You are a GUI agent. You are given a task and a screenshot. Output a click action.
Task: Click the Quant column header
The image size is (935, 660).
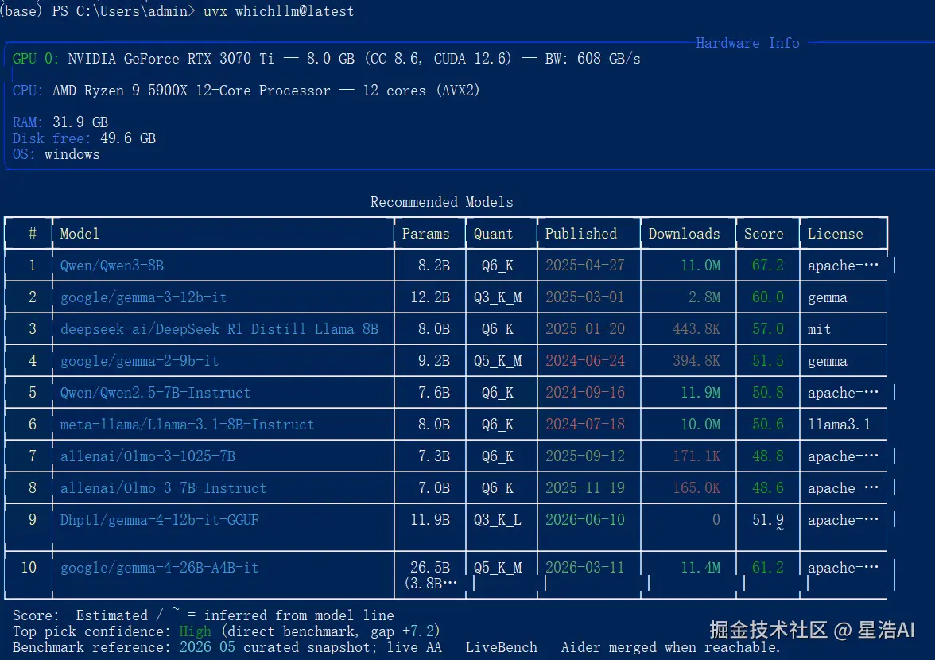coord(493,234)
